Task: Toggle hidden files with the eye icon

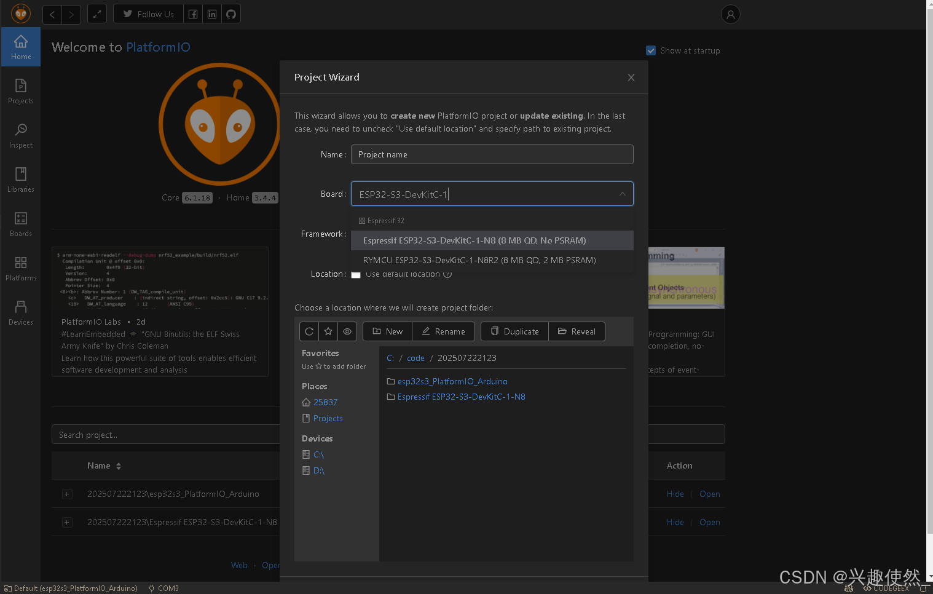Action: coord(347,331)
